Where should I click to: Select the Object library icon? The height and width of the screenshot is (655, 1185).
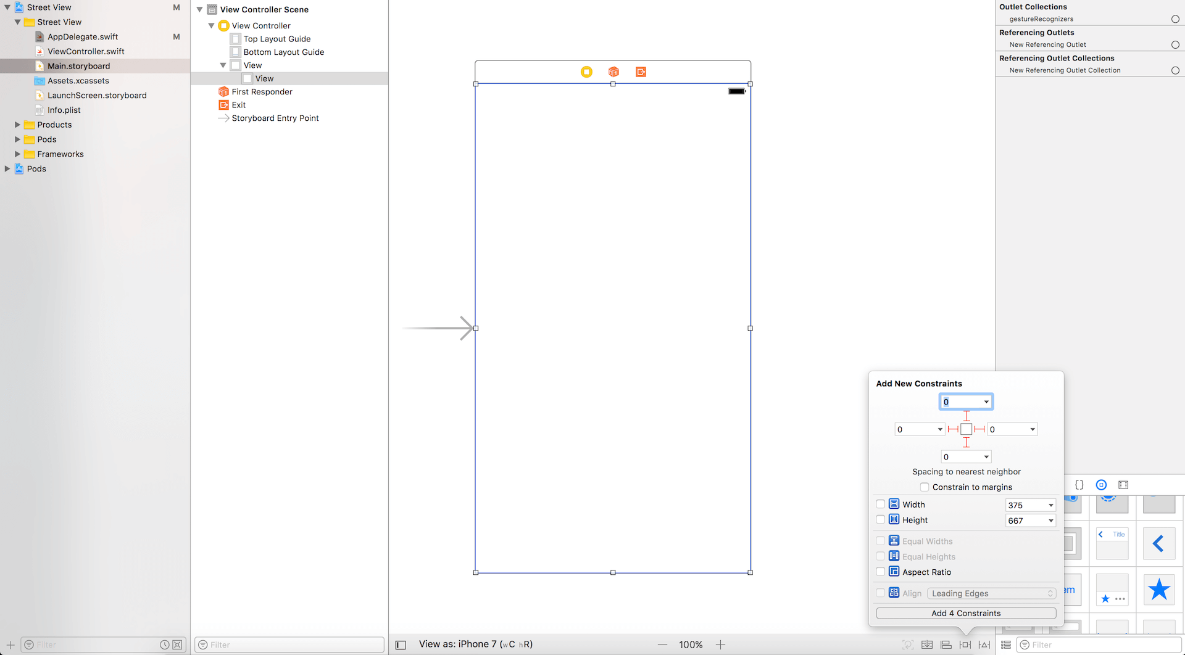1101,485
